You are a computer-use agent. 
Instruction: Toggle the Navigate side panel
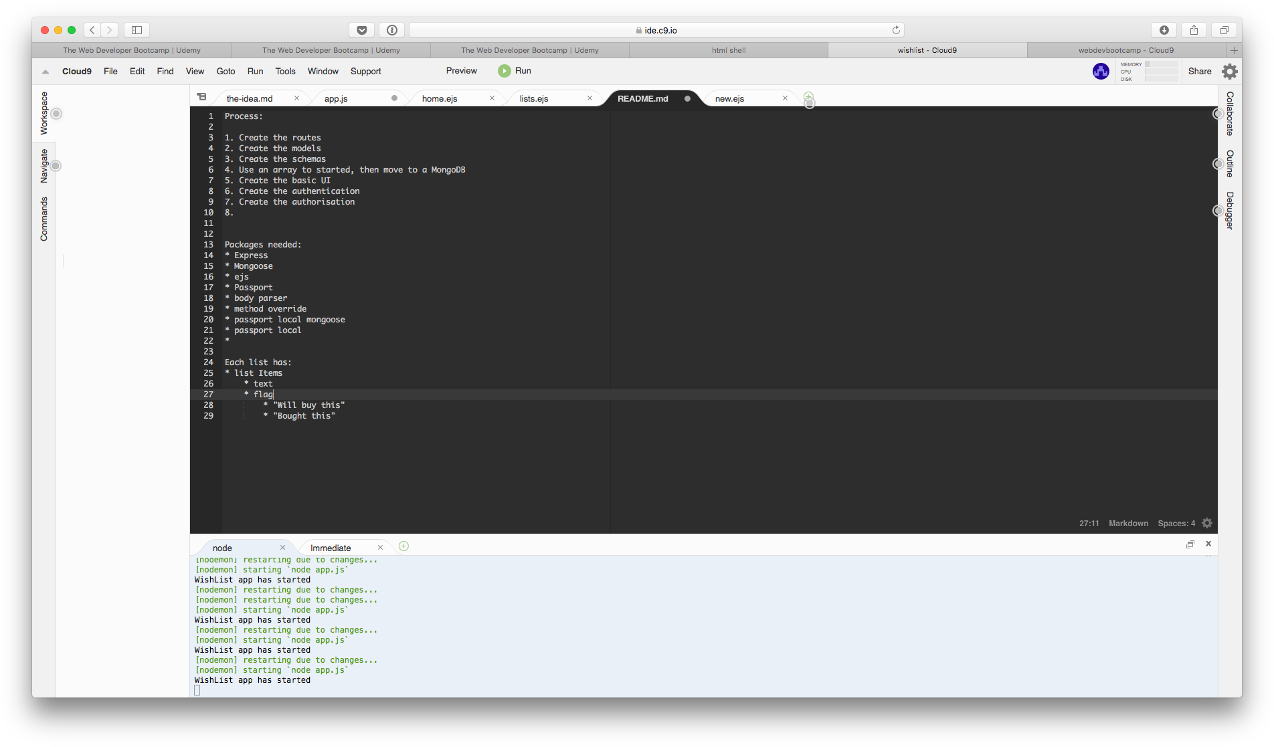44,166
